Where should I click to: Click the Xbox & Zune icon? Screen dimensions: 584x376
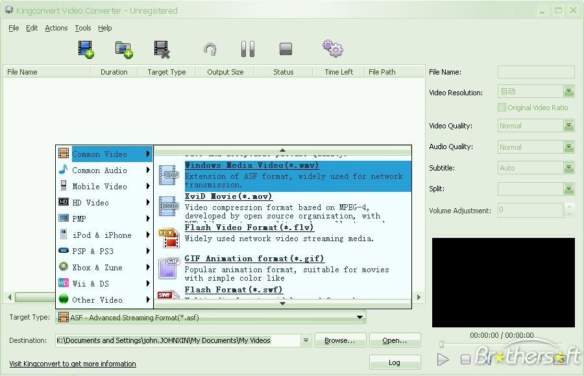[x=64, y=266]
